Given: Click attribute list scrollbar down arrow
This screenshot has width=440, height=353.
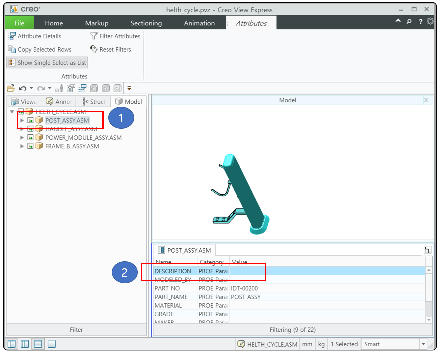Looking at the screenshot, I should [x=429, y=320].
